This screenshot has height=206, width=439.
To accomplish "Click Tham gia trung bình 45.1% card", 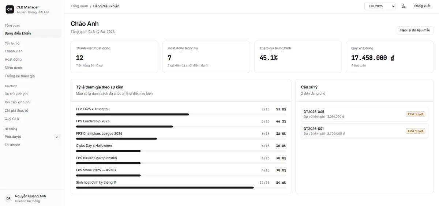I will tap(298, 57).
